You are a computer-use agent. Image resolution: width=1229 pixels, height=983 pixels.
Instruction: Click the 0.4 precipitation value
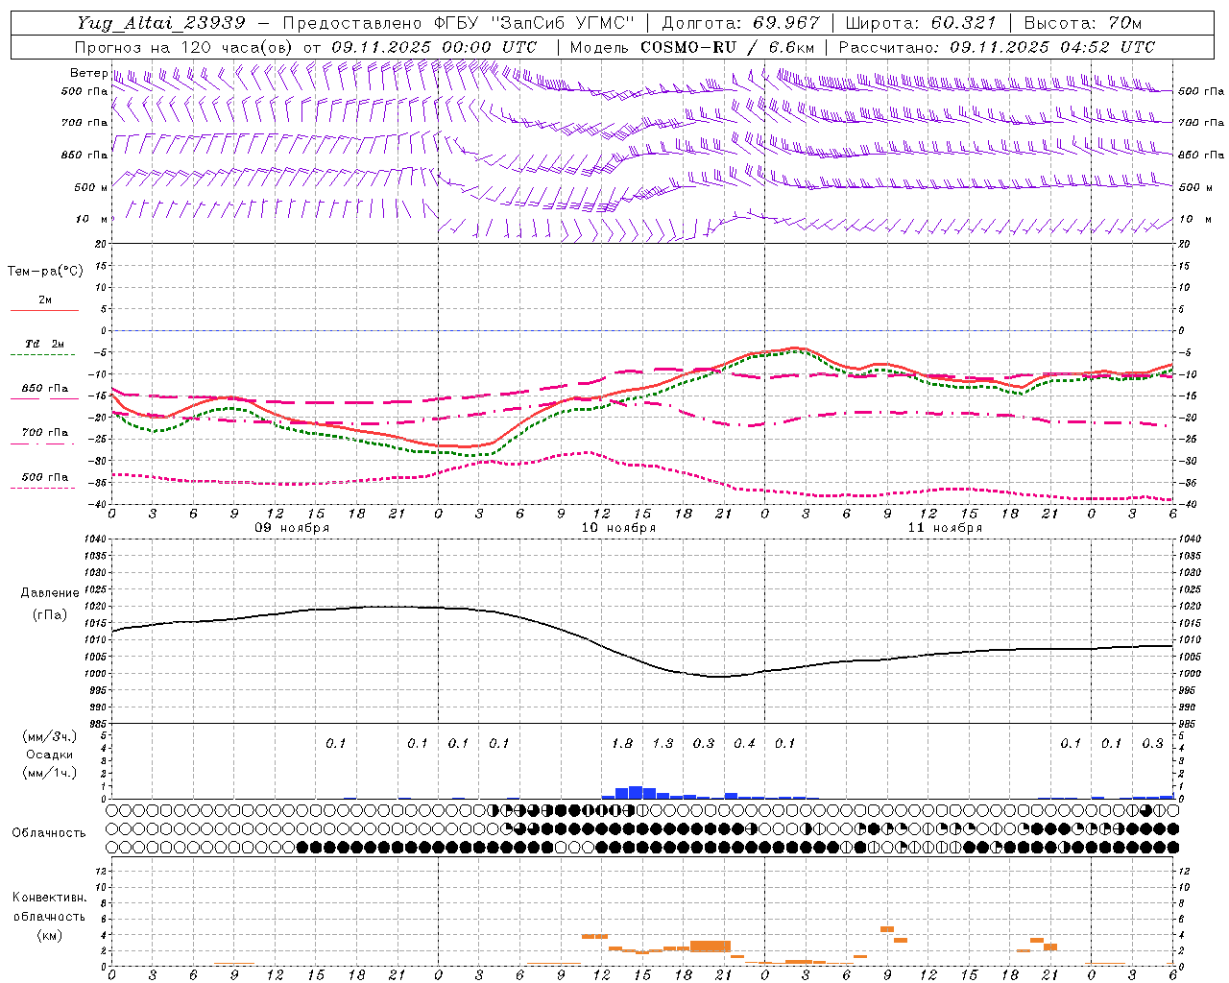[744, 744]
